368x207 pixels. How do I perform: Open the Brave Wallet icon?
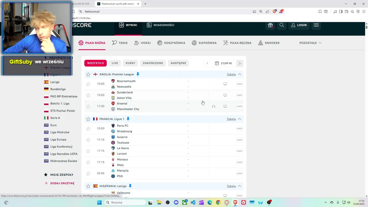pyautogui.click(x=346, y=11)
